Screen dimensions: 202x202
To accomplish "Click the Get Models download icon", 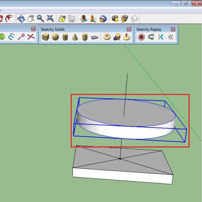I will click(115, 19).
